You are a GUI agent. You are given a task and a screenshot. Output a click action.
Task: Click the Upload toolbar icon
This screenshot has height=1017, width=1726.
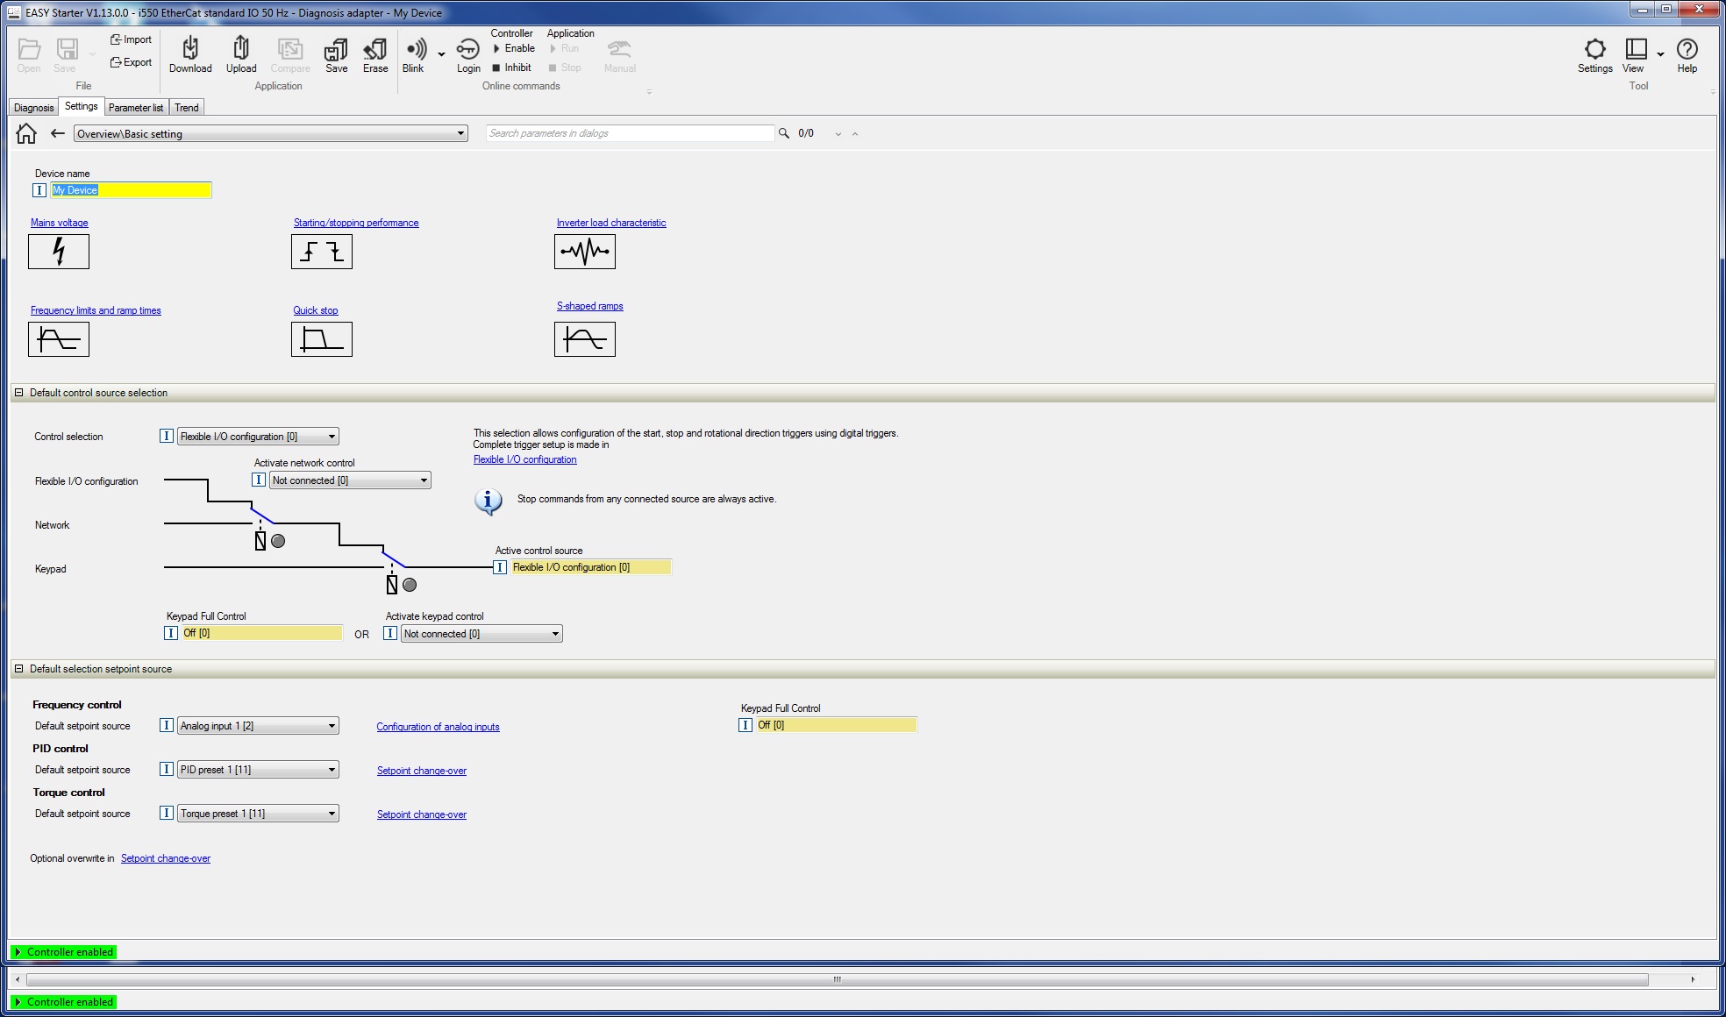[x=241, y=54]
